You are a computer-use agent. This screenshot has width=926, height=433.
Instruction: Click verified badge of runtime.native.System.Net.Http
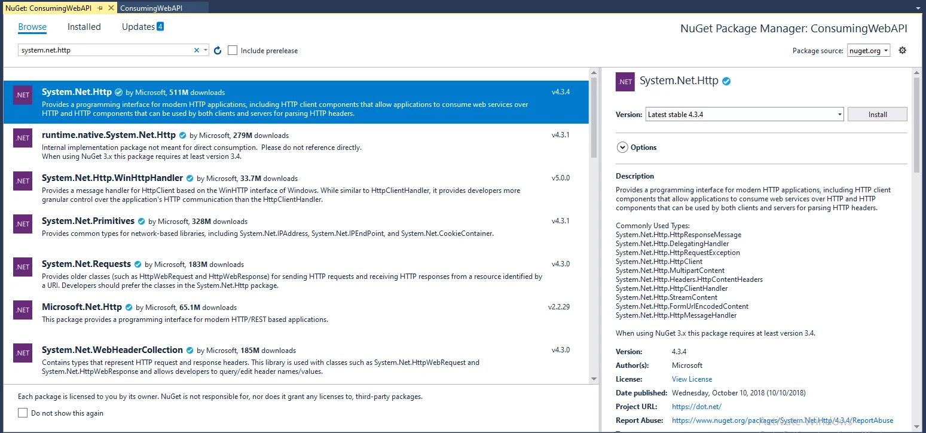182,136
